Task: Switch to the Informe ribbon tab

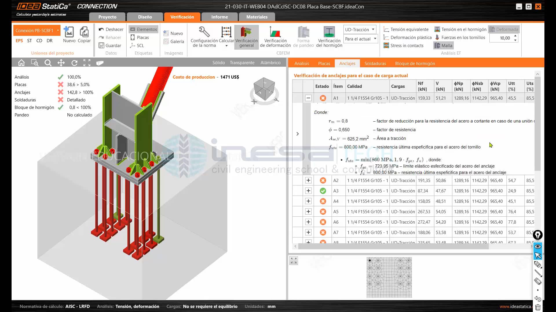Action: (220, 17)
